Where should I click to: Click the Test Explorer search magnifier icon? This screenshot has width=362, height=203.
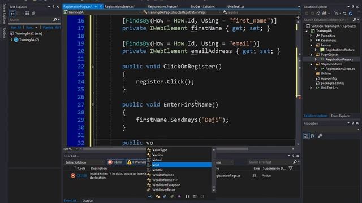[55, 20]
